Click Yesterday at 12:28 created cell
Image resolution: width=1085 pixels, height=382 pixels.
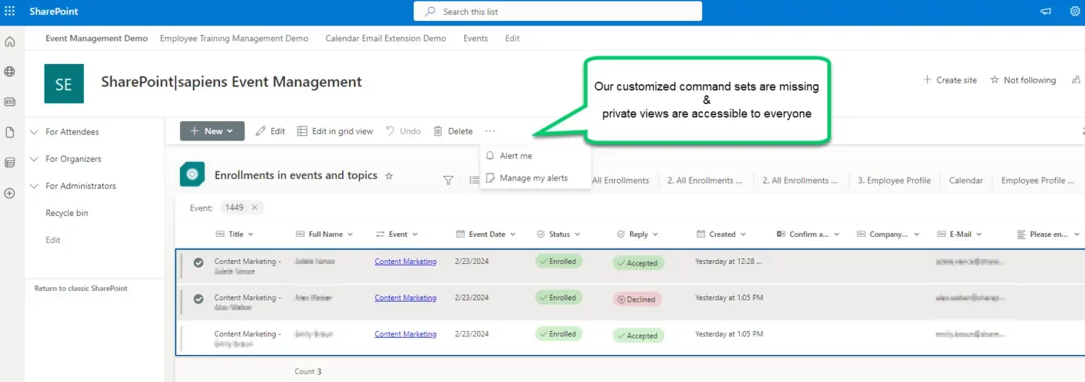pyautogui.click(x=729, y=262)
